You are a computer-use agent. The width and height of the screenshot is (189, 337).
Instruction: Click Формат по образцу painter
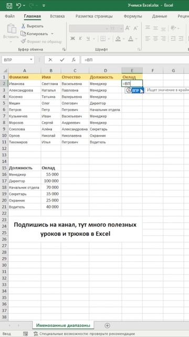coord(41,42)
